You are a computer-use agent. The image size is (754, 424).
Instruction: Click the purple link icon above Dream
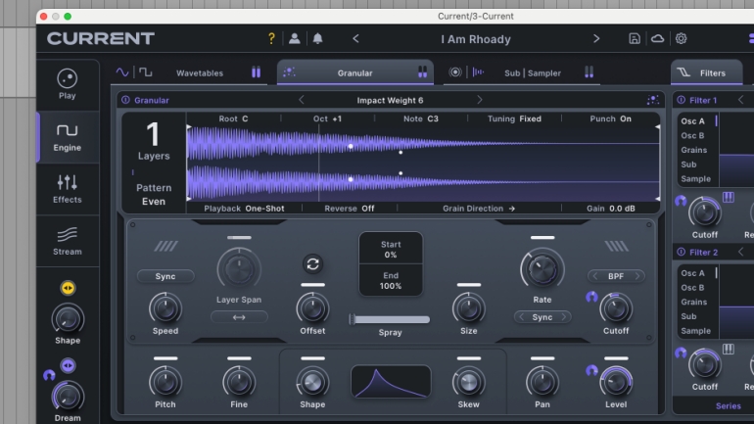pos(68,366)
